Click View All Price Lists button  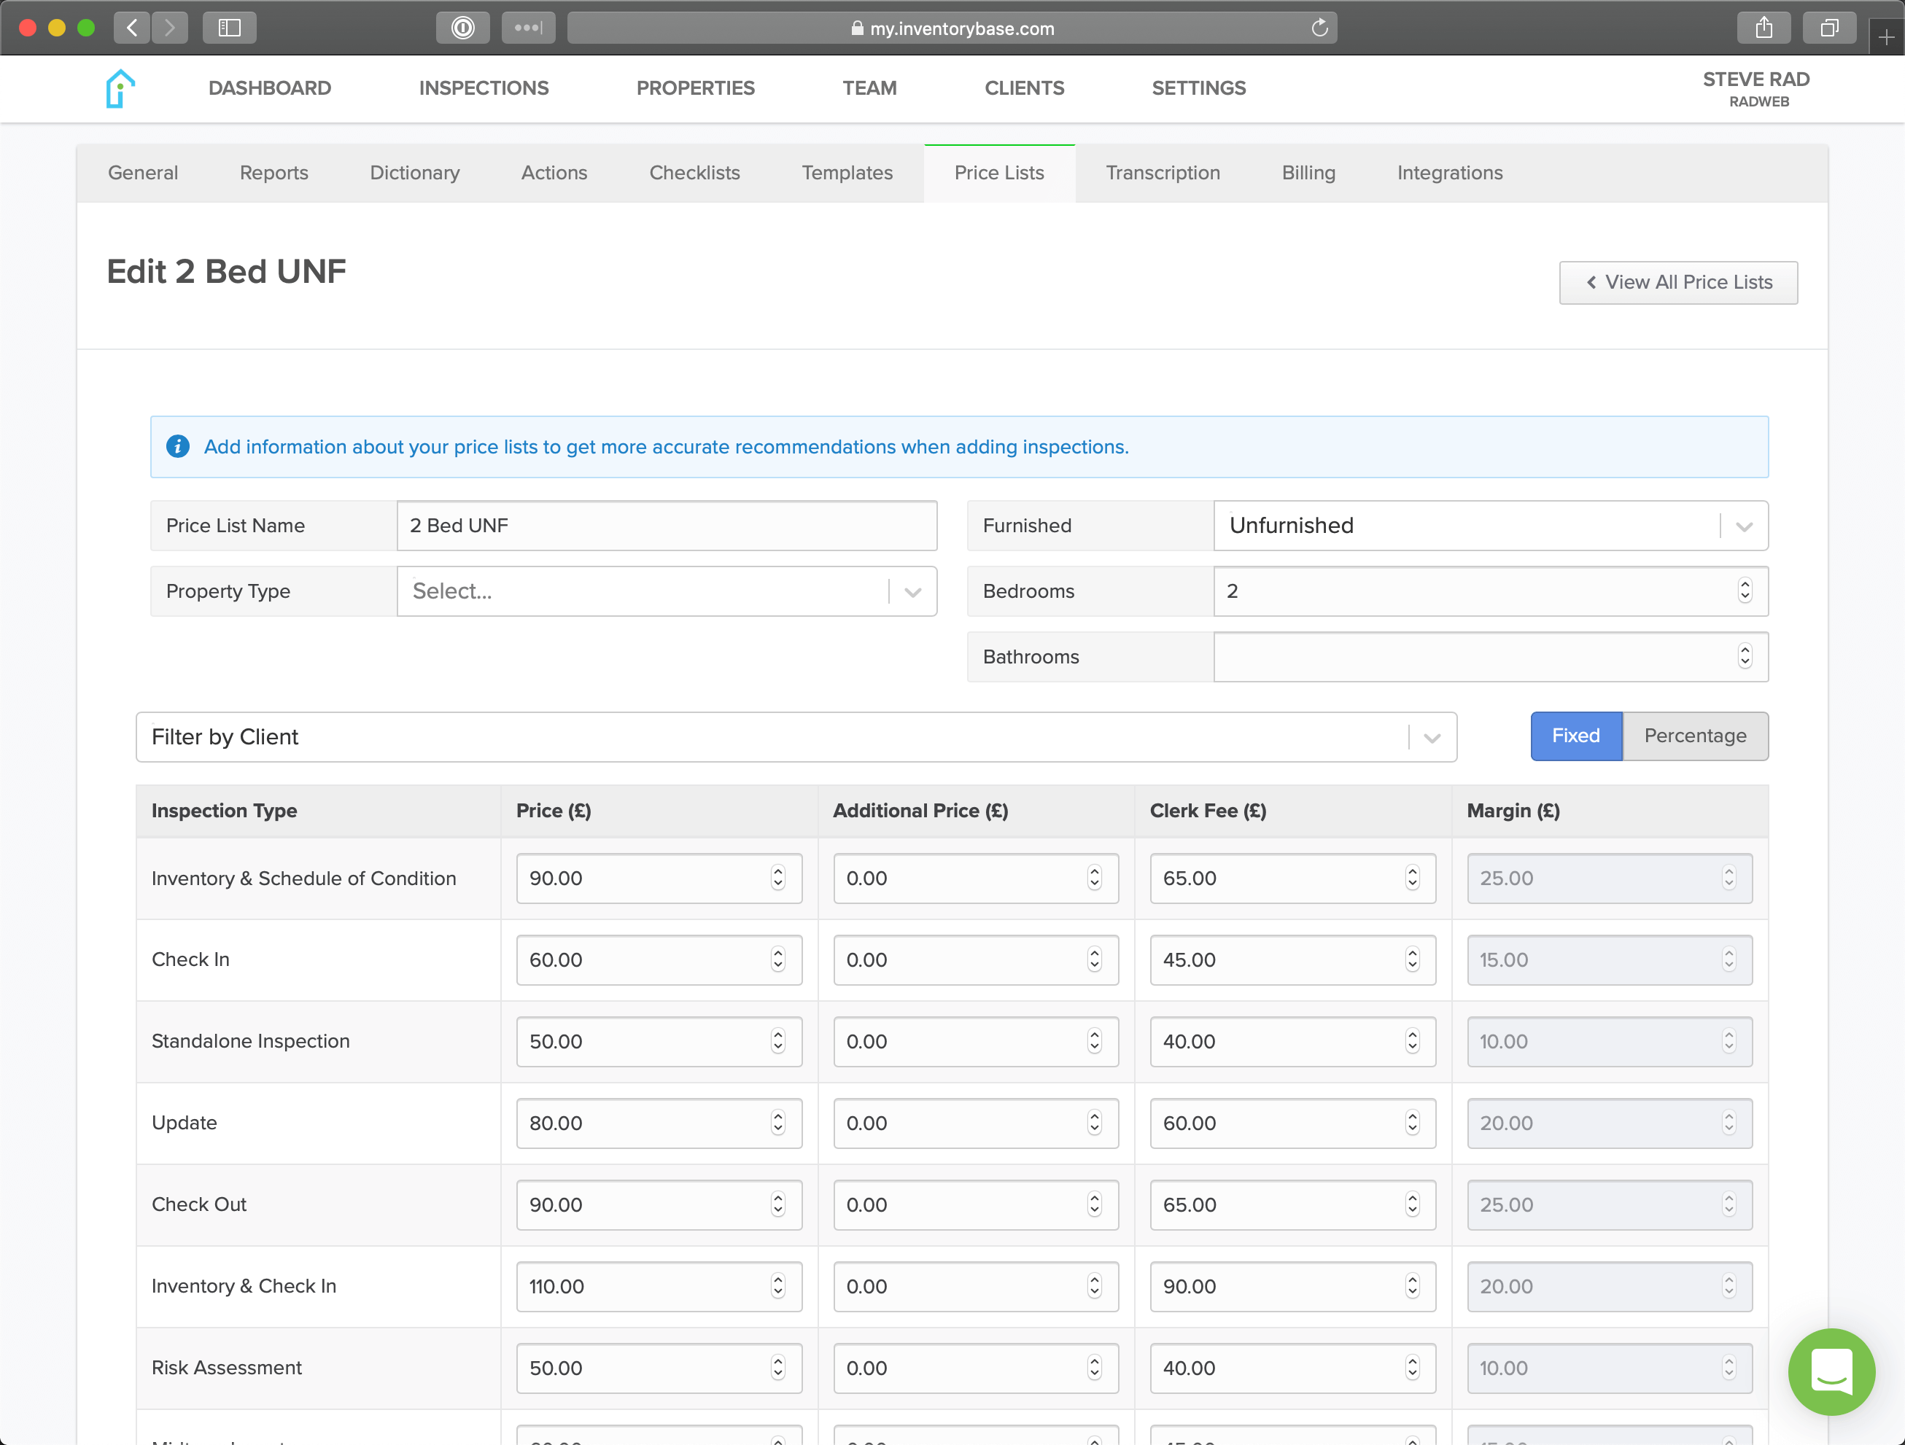click(x=1677, y=282)
